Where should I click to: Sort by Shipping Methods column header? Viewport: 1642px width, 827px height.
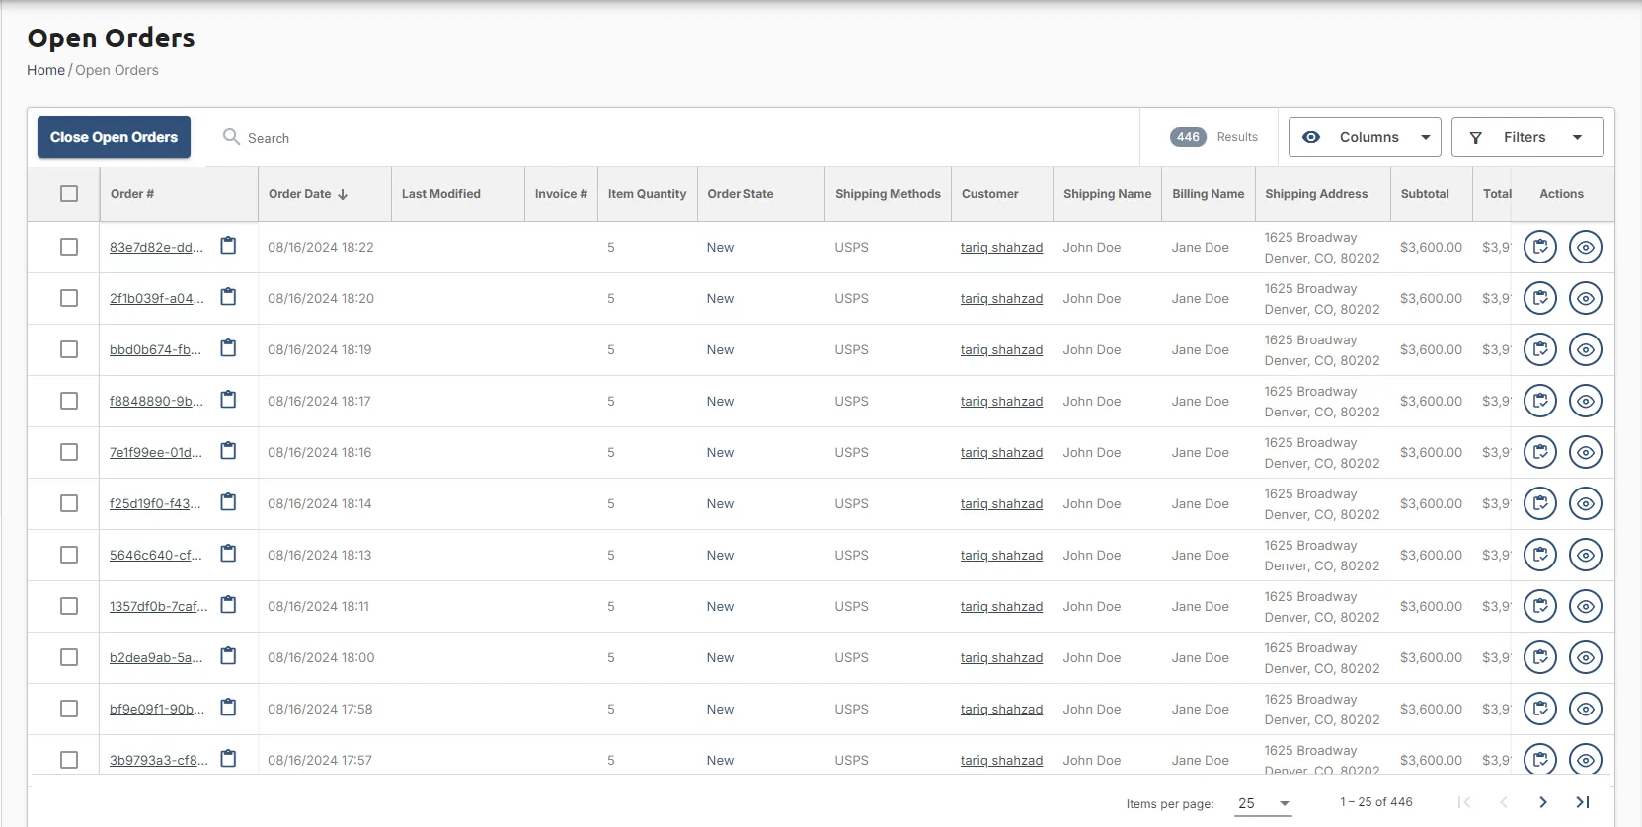[x=888, y=194]
